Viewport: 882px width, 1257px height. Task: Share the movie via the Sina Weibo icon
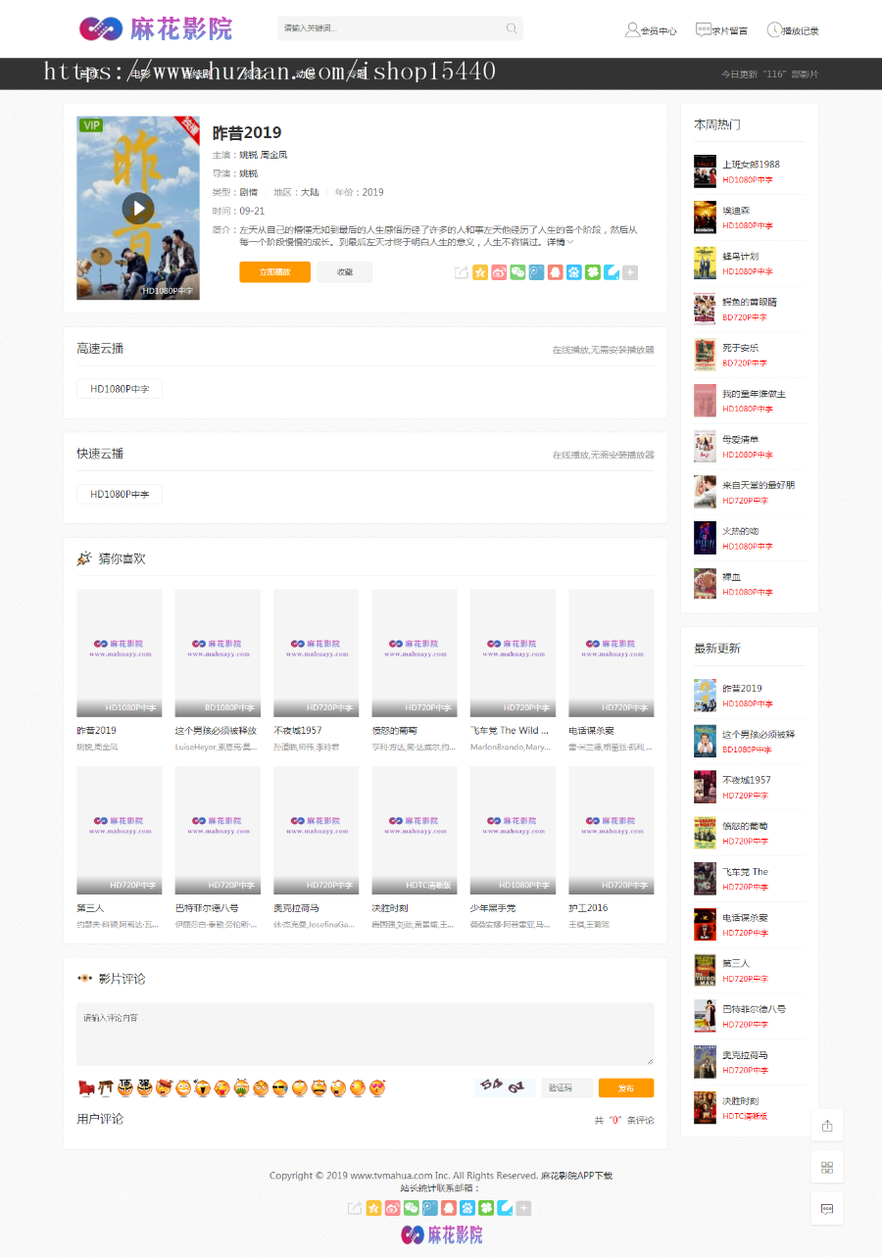499,272
